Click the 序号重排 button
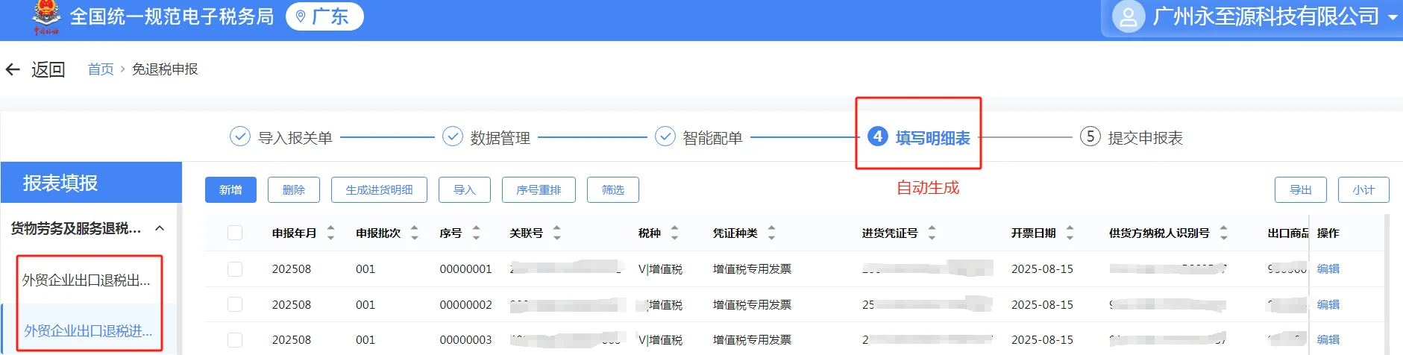The width and height of the screenshot is (1403, 355). [x=539, y=189]
